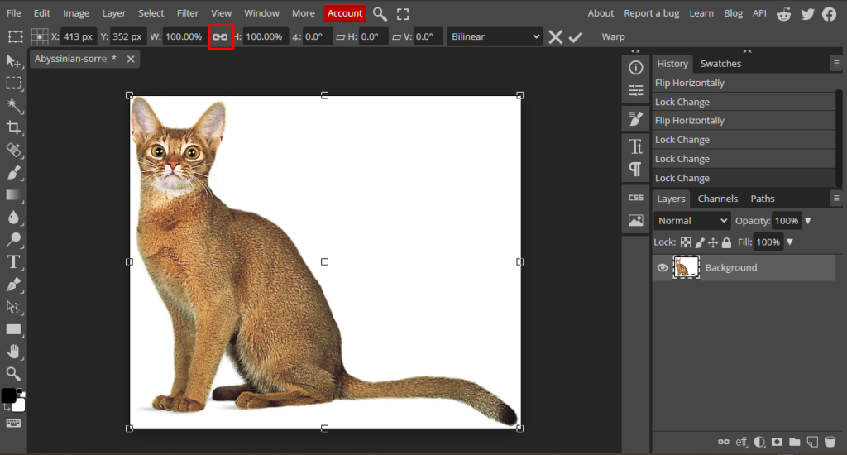Toggle fullscreen mode icon
Screen dimensions: 847x455
coord(403,13)
